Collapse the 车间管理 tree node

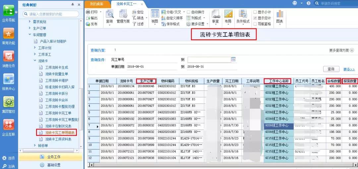click(30, 35)
